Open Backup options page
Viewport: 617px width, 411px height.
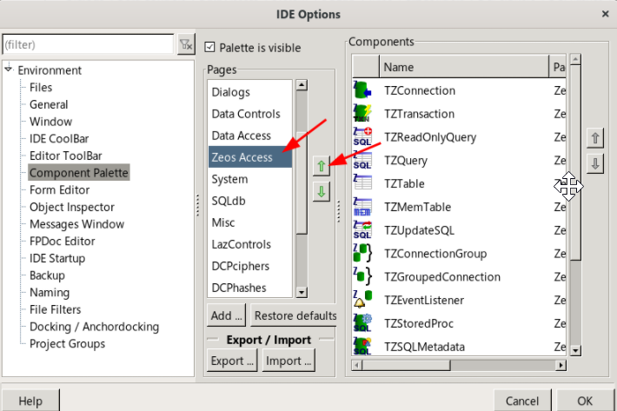pyautogui.click(x=47, y=275)
